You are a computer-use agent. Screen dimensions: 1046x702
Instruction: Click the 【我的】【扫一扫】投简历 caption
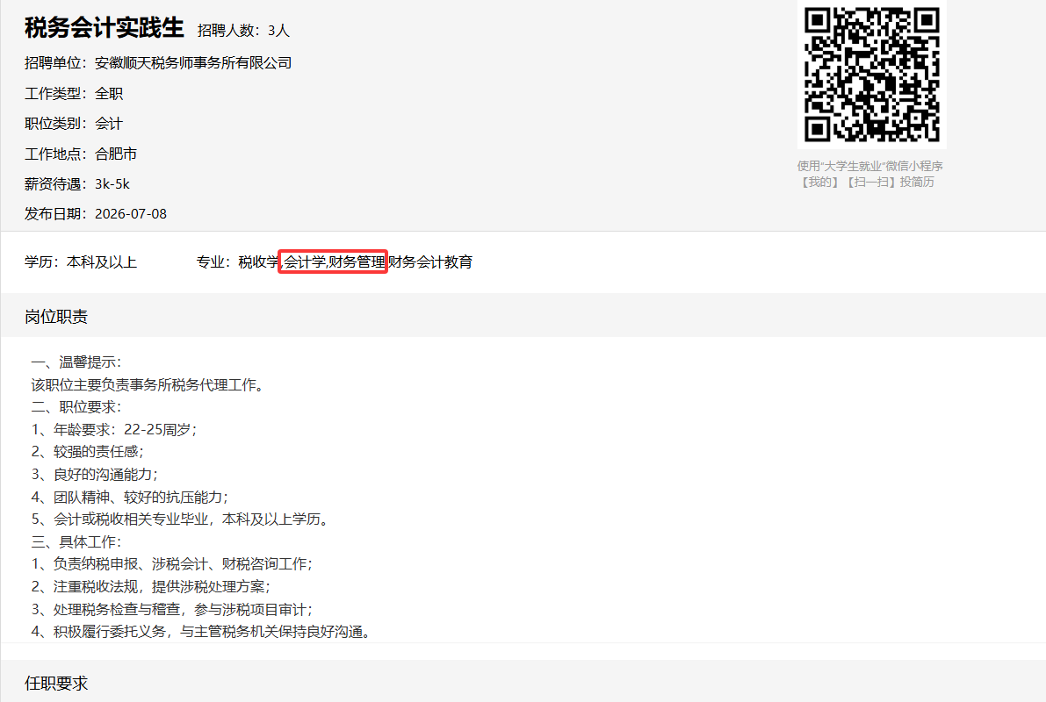click(x=867, y=182)
